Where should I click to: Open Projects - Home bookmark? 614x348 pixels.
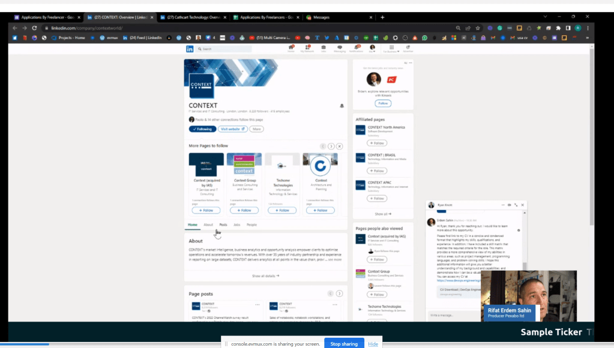tap(68, 38)
